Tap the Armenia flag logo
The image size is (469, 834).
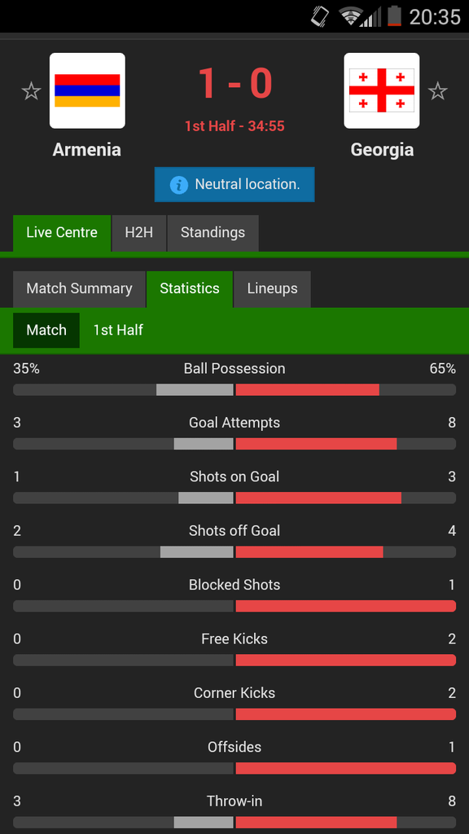click(x=87, y=90)
